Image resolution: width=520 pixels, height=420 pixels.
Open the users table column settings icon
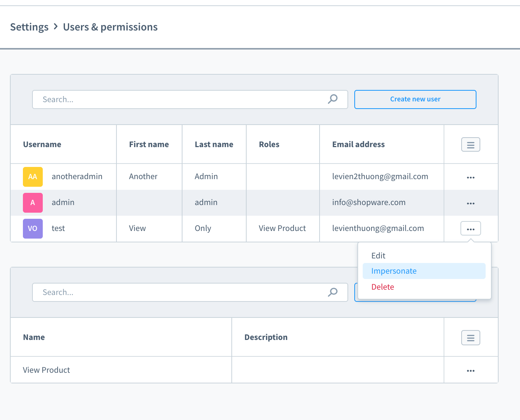point(470,145)
